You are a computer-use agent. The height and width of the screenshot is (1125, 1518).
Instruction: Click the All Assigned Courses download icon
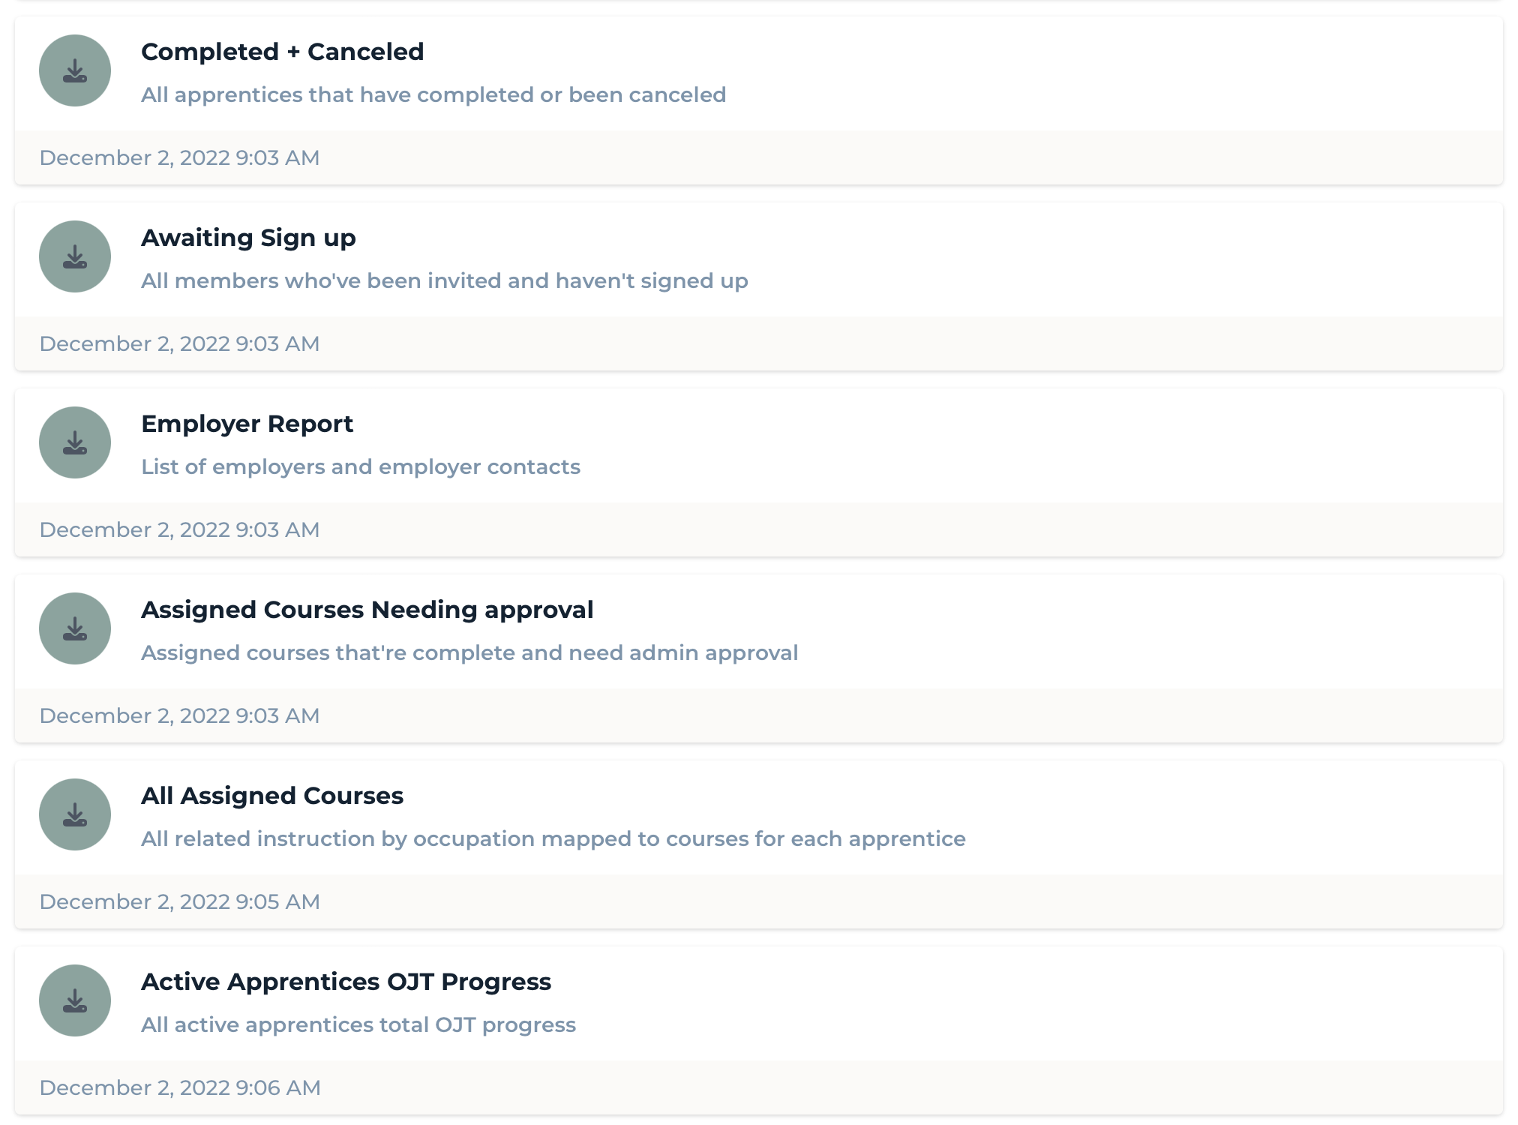pyautogui.click(x=75, y=814)
